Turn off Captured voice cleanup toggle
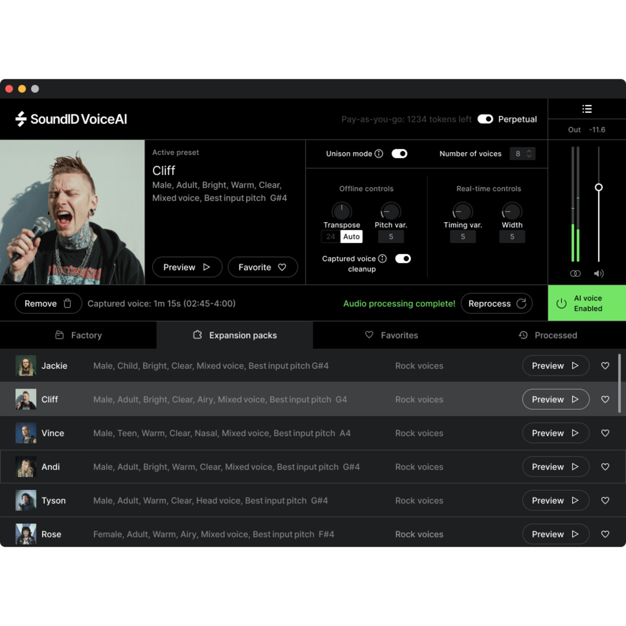 point(403,259)
